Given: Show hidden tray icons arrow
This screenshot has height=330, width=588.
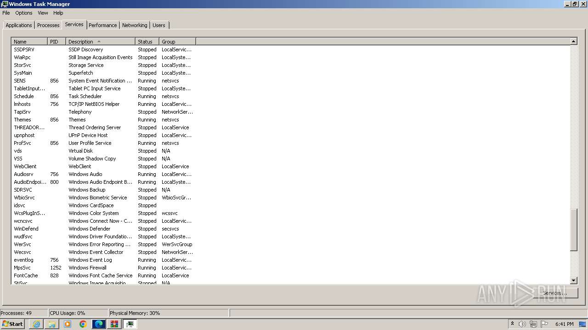Looking at the screenshot, I should pos(512,324).
